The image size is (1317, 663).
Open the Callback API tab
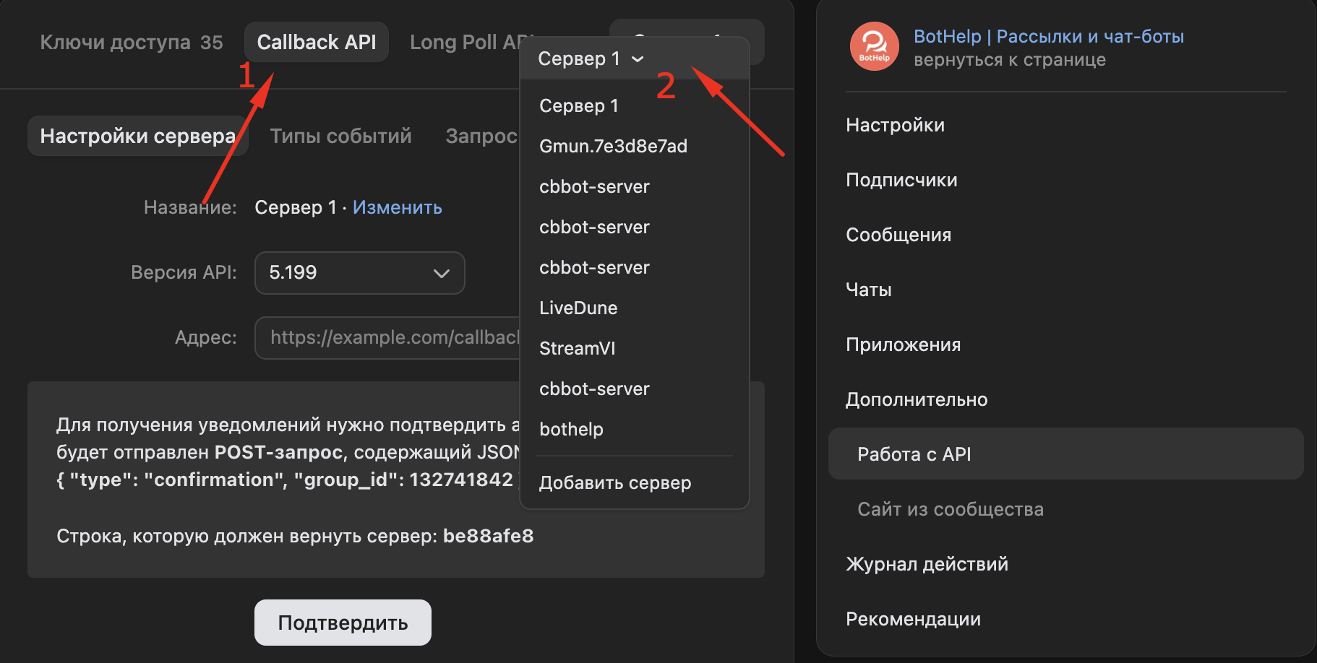pos(316,43)
